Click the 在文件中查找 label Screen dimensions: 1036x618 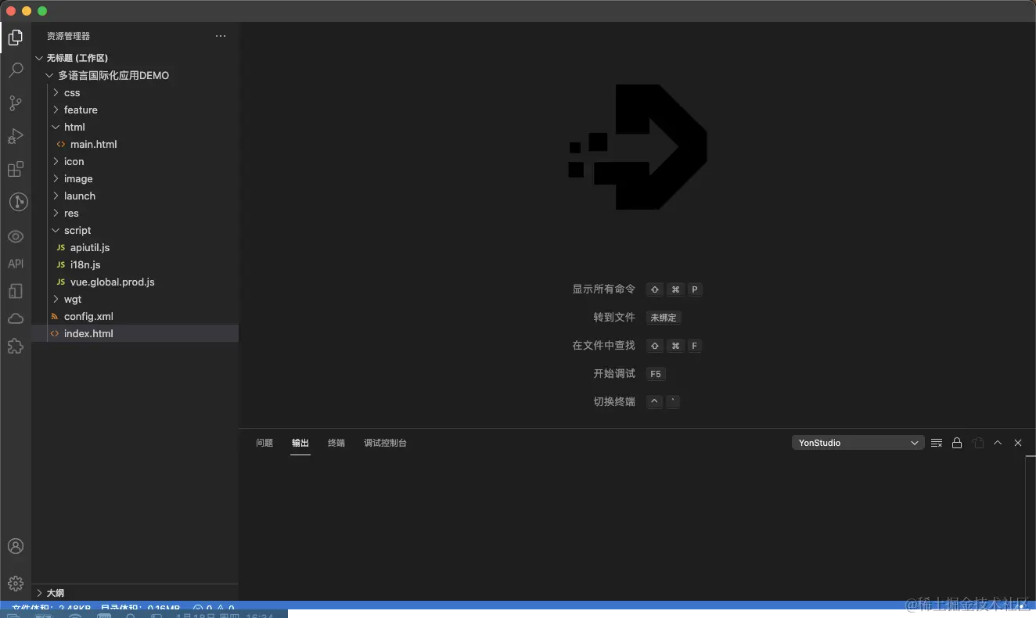tap(603, 345)
